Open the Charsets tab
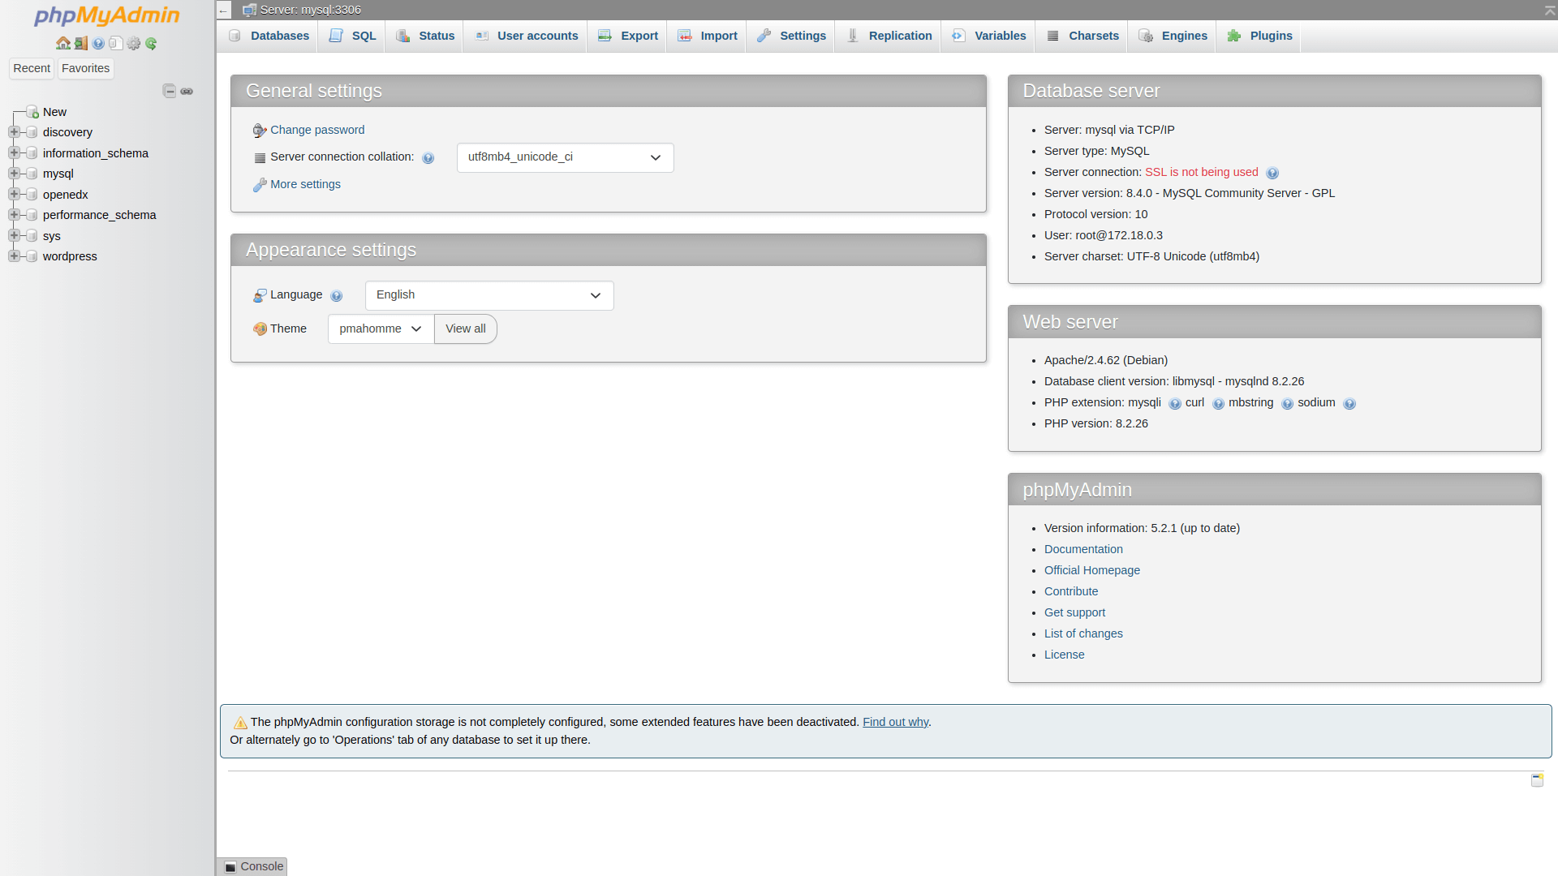The image size is (1558, 876). tap(1082, 36)
